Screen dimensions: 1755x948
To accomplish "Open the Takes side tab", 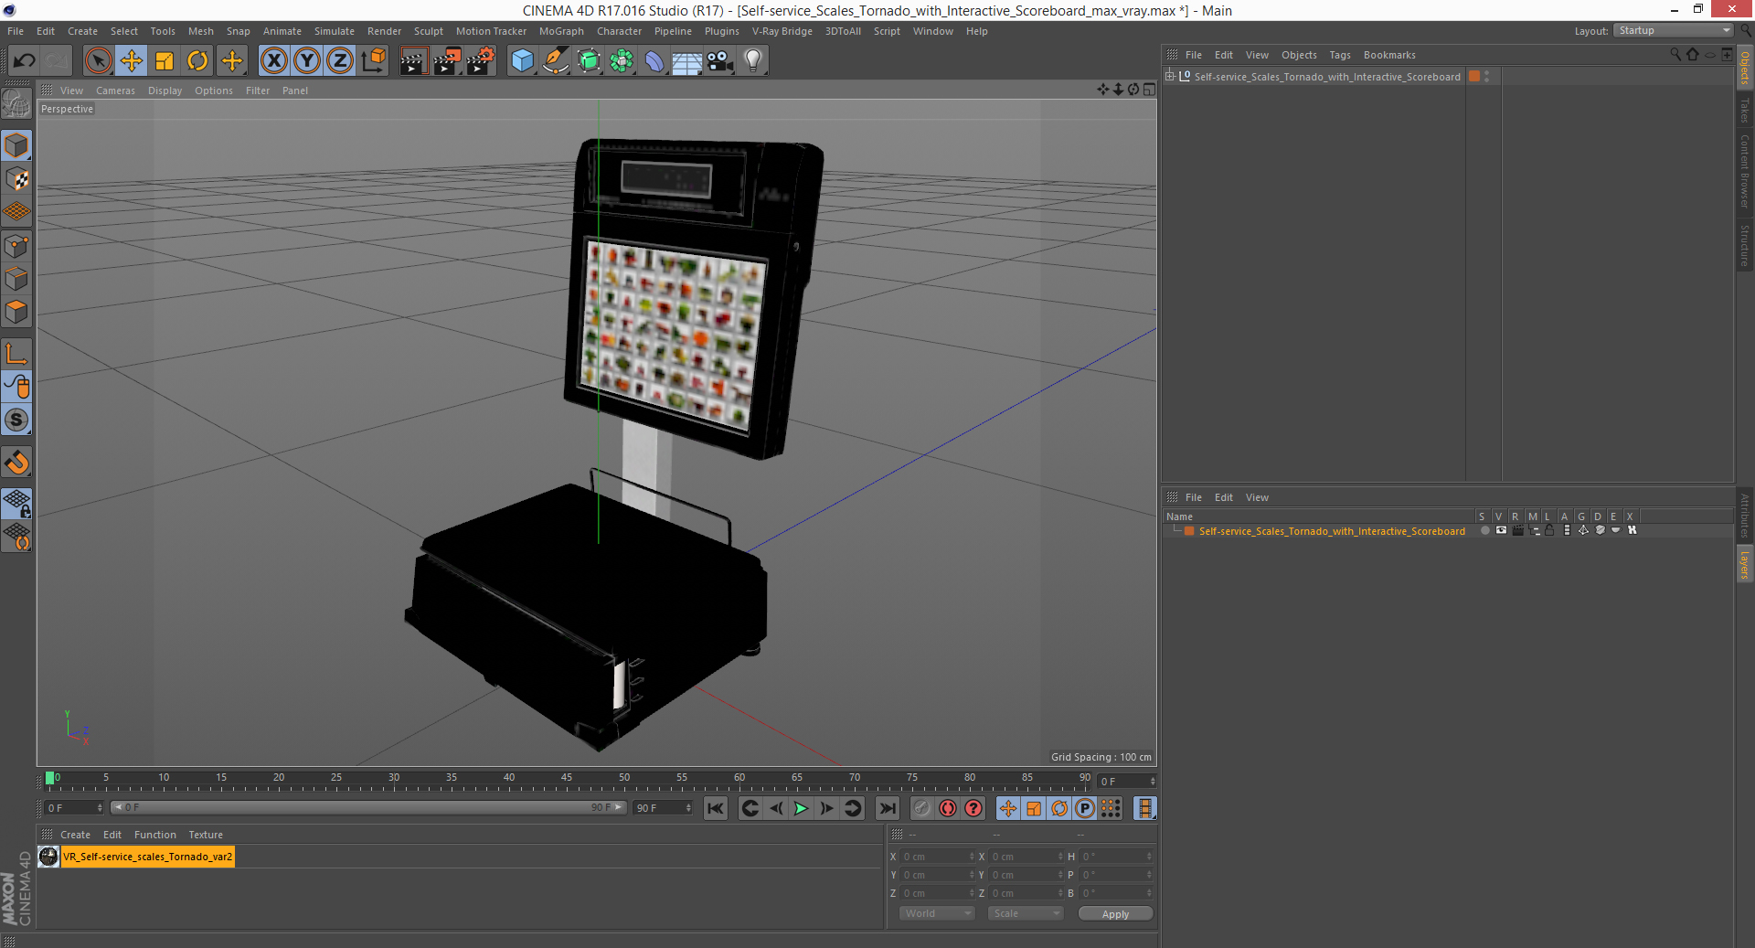I will click(1744, 111).
